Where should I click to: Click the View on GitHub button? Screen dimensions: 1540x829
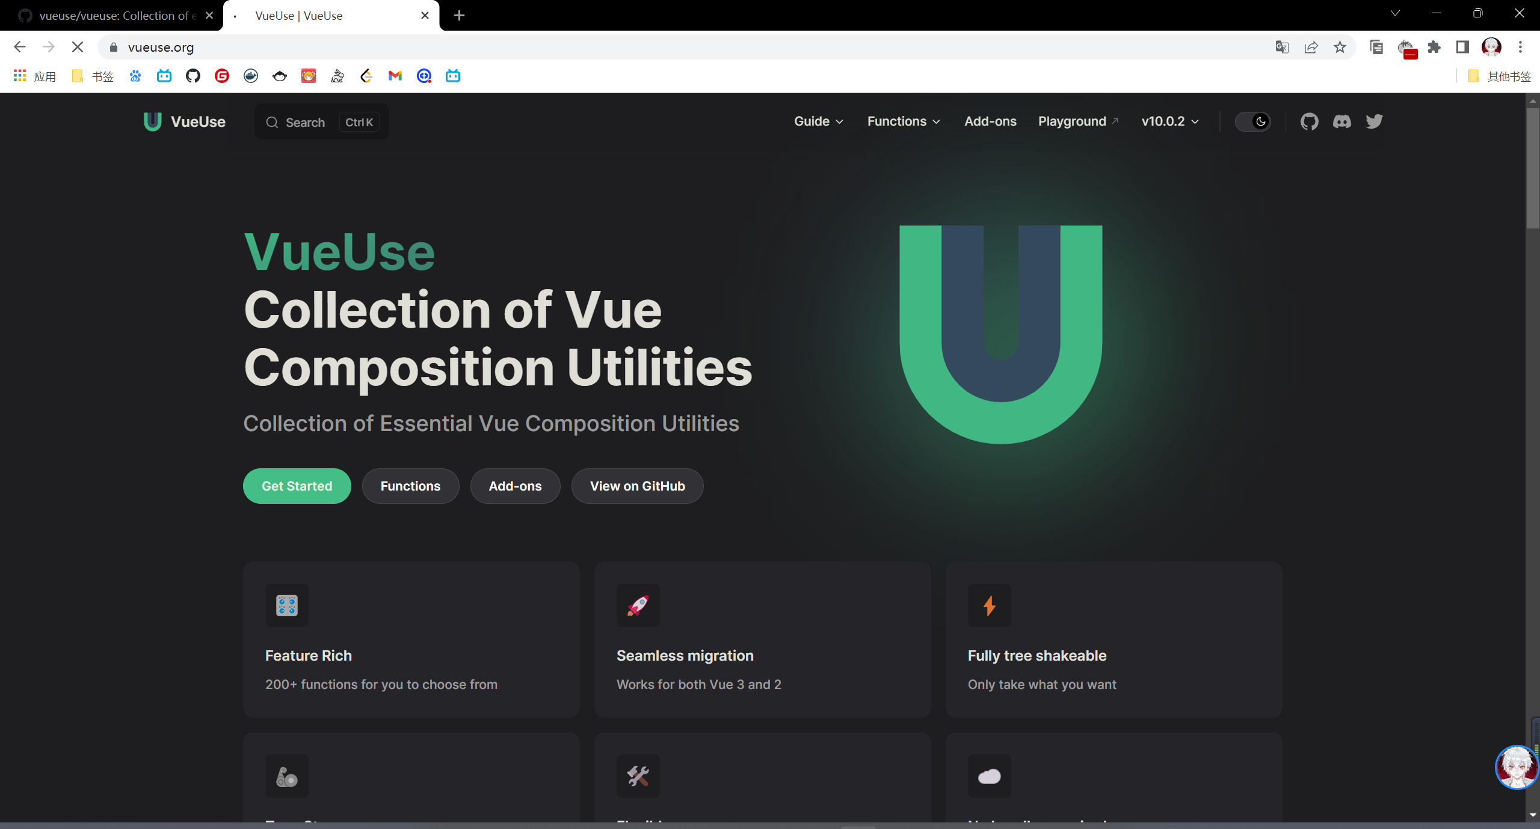637,486
